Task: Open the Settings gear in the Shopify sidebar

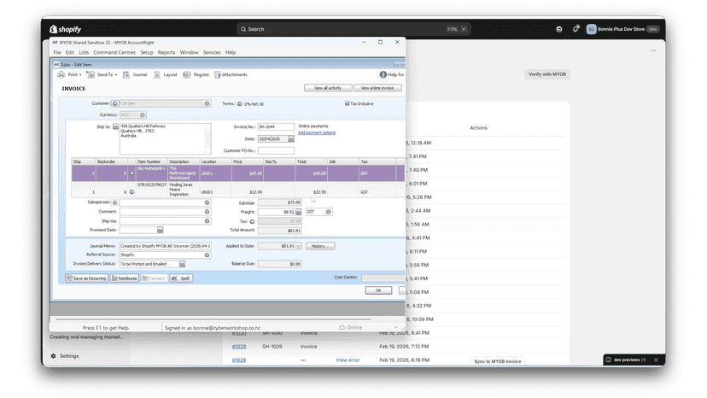Action: click(54, 356)
